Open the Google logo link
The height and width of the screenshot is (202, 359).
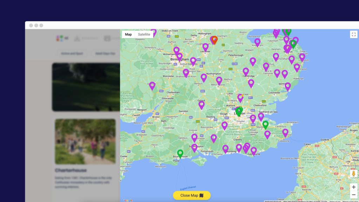[x=127, y=200]
